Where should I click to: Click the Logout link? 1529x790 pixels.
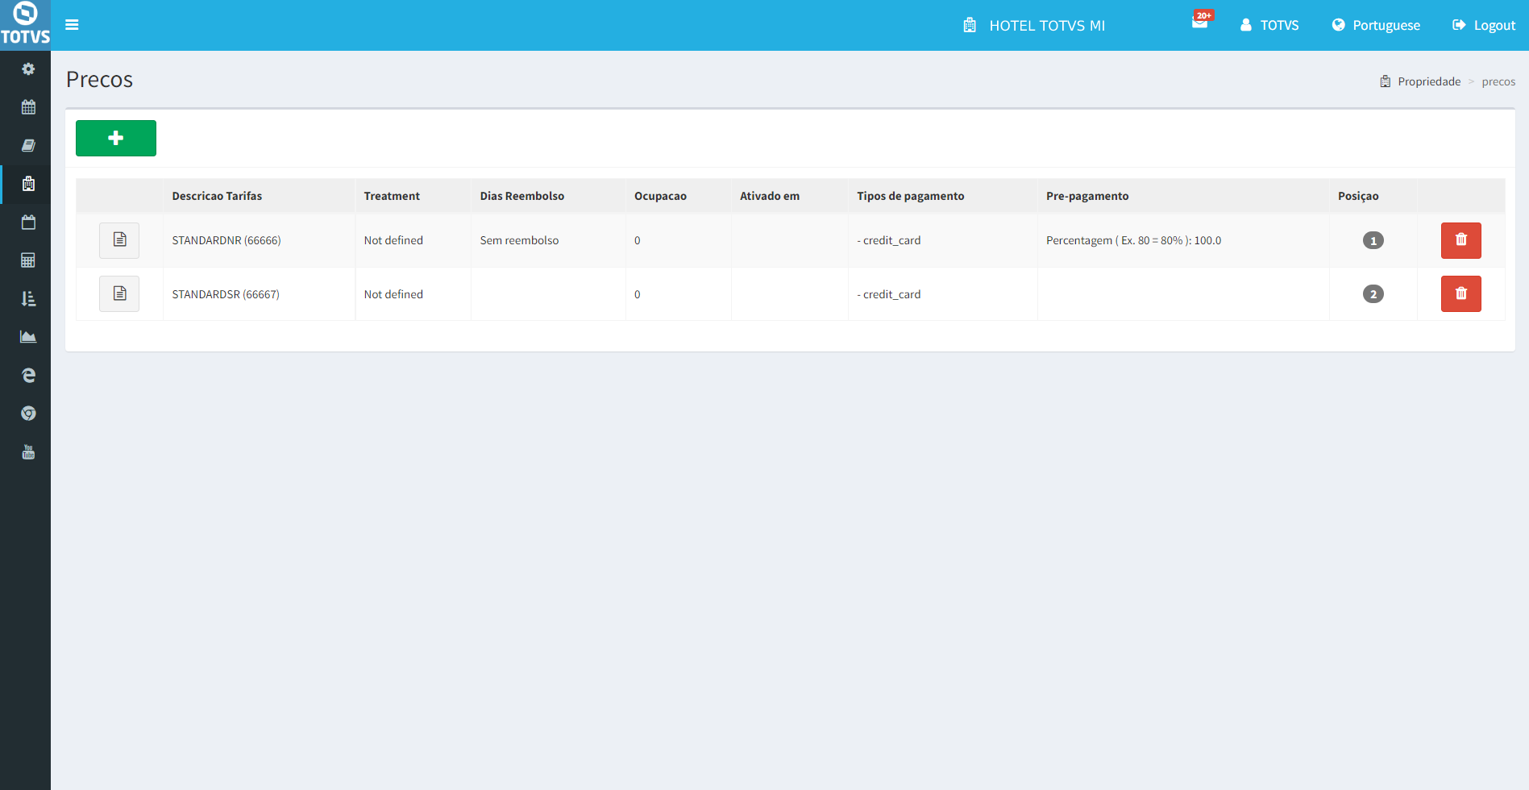[1484, 25]
